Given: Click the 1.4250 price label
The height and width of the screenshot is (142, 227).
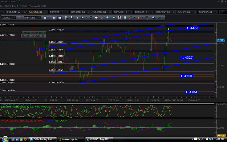Looking at the screenshot, I should click(x=186, y=76).
